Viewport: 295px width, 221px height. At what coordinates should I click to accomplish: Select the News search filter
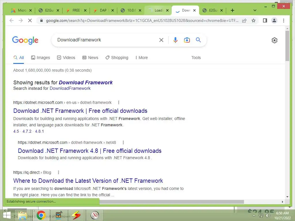(90, 58)
